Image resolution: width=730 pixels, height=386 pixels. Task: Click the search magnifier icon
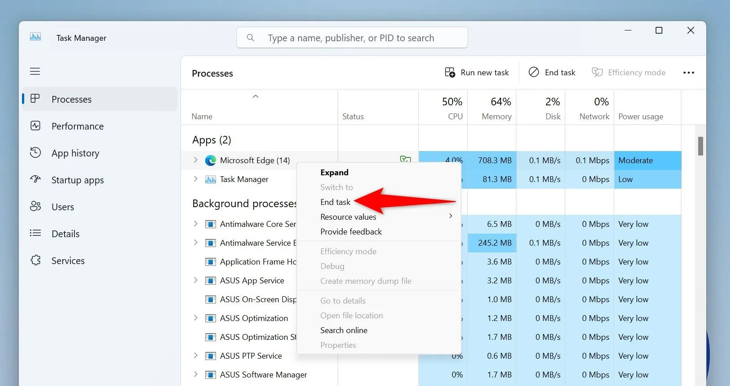point(251,38)
